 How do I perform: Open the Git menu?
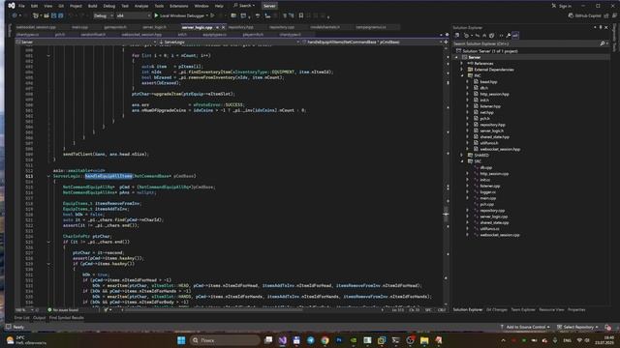pyautogui.click(x=61, y=6)
